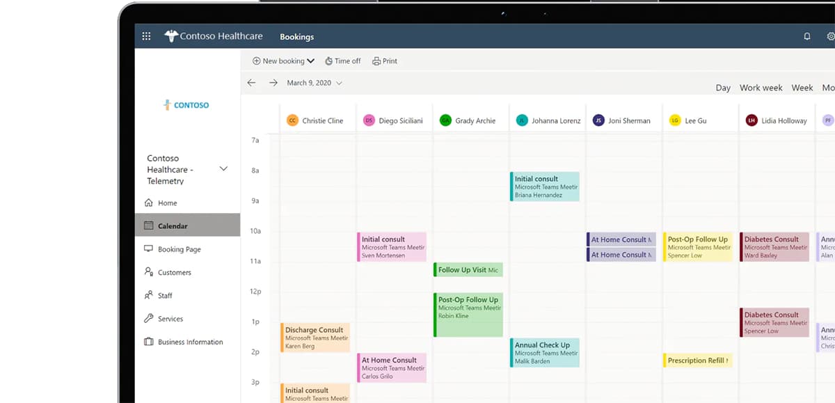
Task: Open Post-Op Follow Up with Spencer Low
Action: click(x=698, y=247)
